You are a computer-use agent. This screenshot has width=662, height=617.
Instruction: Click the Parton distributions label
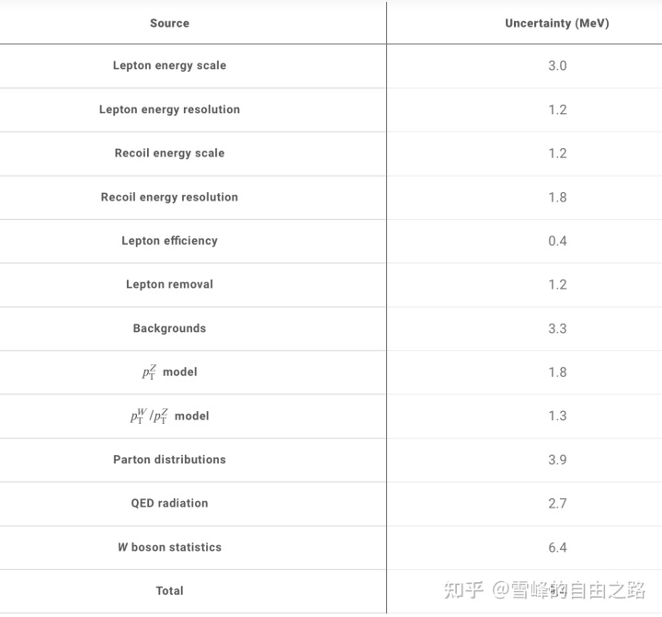click(x=169, y=460)
